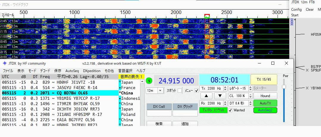Open the デコード menu
This screenshot has height=137, width=321.
[x=45, y=71]
